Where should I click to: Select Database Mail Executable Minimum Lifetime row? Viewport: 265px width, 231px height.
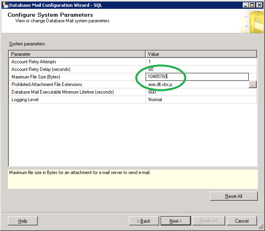click(77, 92)
